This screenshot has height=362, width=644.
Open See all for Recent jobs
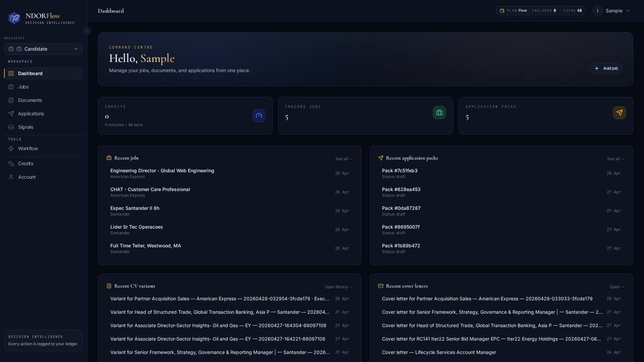(x=342, y=158)
